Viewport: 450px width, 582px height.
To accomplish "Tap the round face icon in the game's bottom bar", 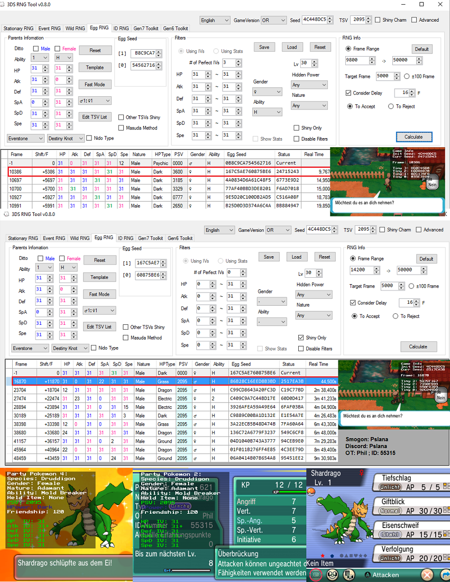I will coord(333,575).
